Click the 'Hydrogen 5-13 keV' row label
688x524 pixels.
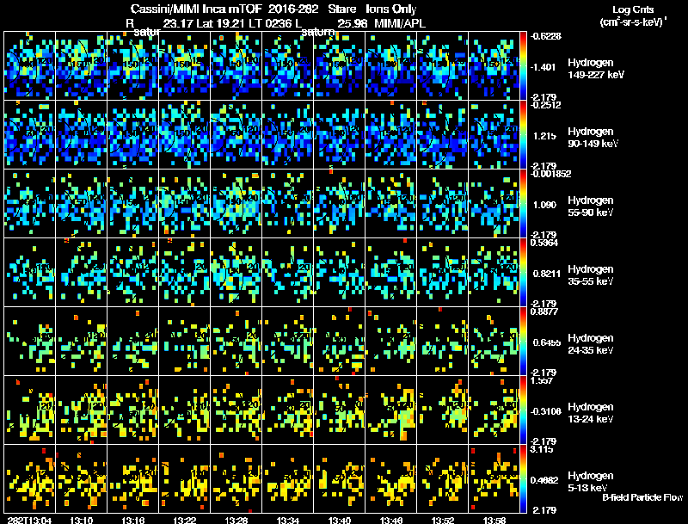coord(591,482)
